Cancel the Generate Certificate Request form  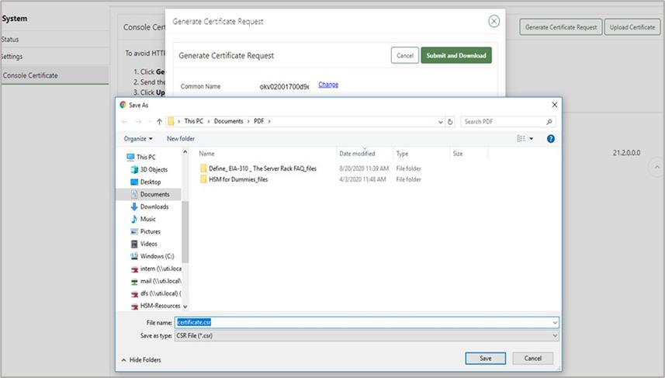click(x=404, y=55)
